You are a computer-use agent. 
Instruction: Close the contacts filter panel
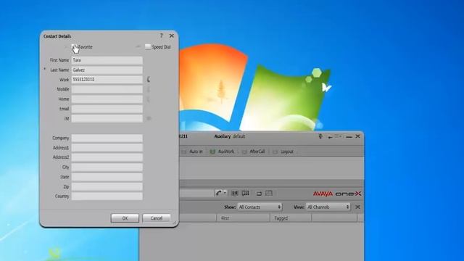click(x=357, y=207)
